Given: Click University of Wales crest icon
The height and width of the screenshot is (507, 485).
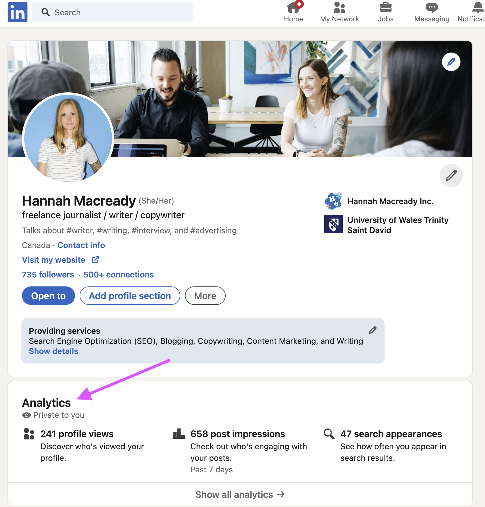Looking at the screenshot, I should pos(334,224).
